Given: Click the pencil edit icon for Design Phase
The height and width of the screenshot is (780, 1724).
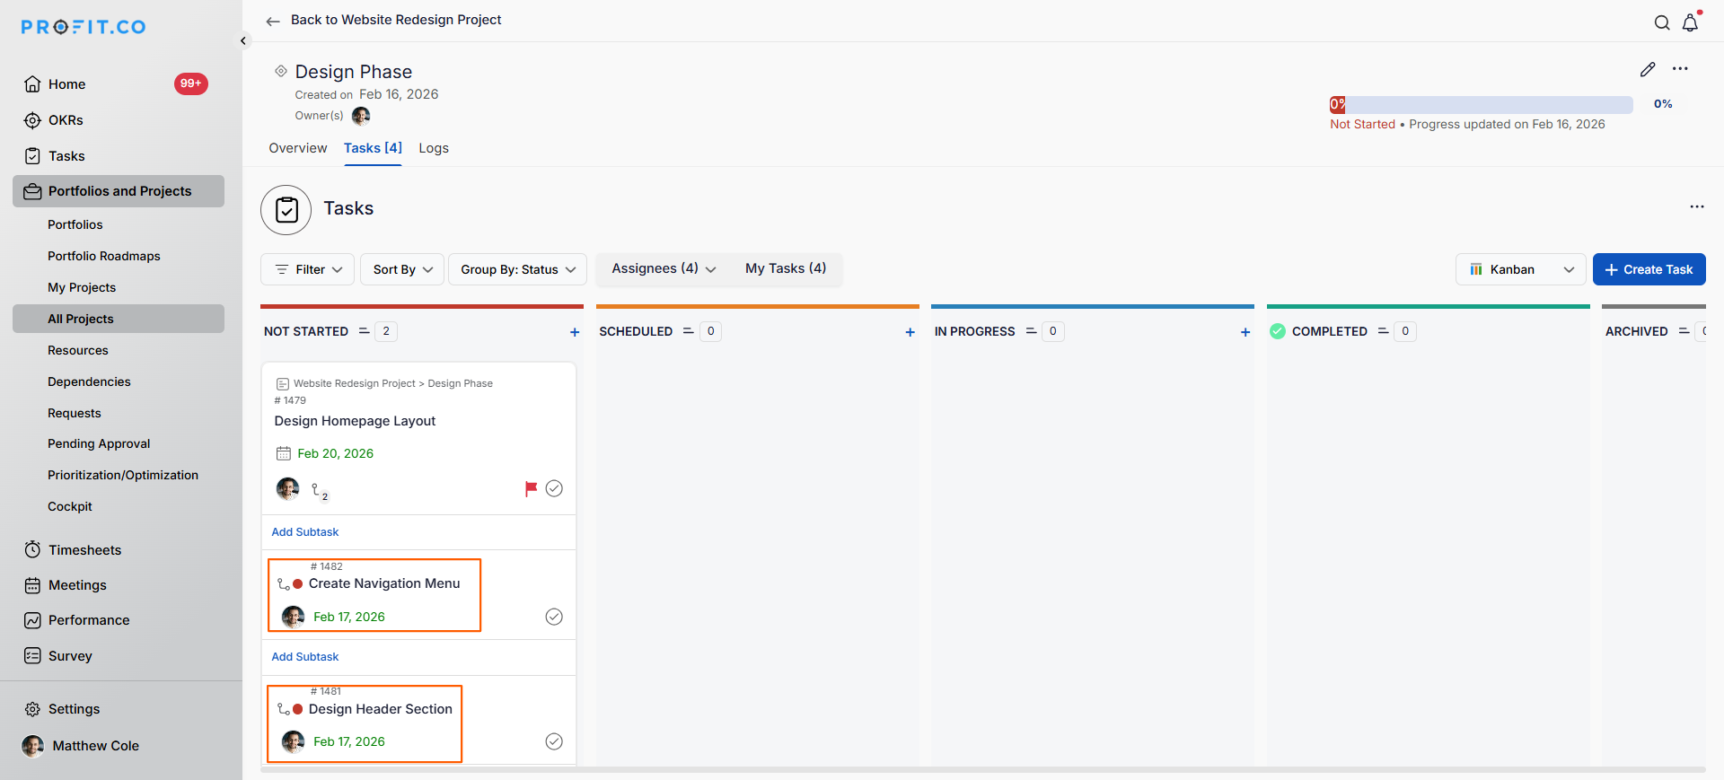Looking at the screenshot, I should point(1648,69).
